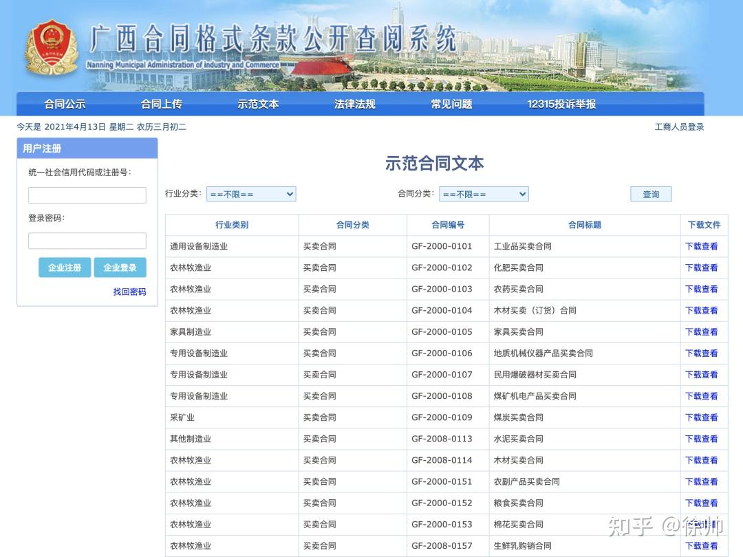Download 工业品买卖合同 via its 下载查看 link
The height and width of the screenshot is (557, 743).
tap(701, 246)
